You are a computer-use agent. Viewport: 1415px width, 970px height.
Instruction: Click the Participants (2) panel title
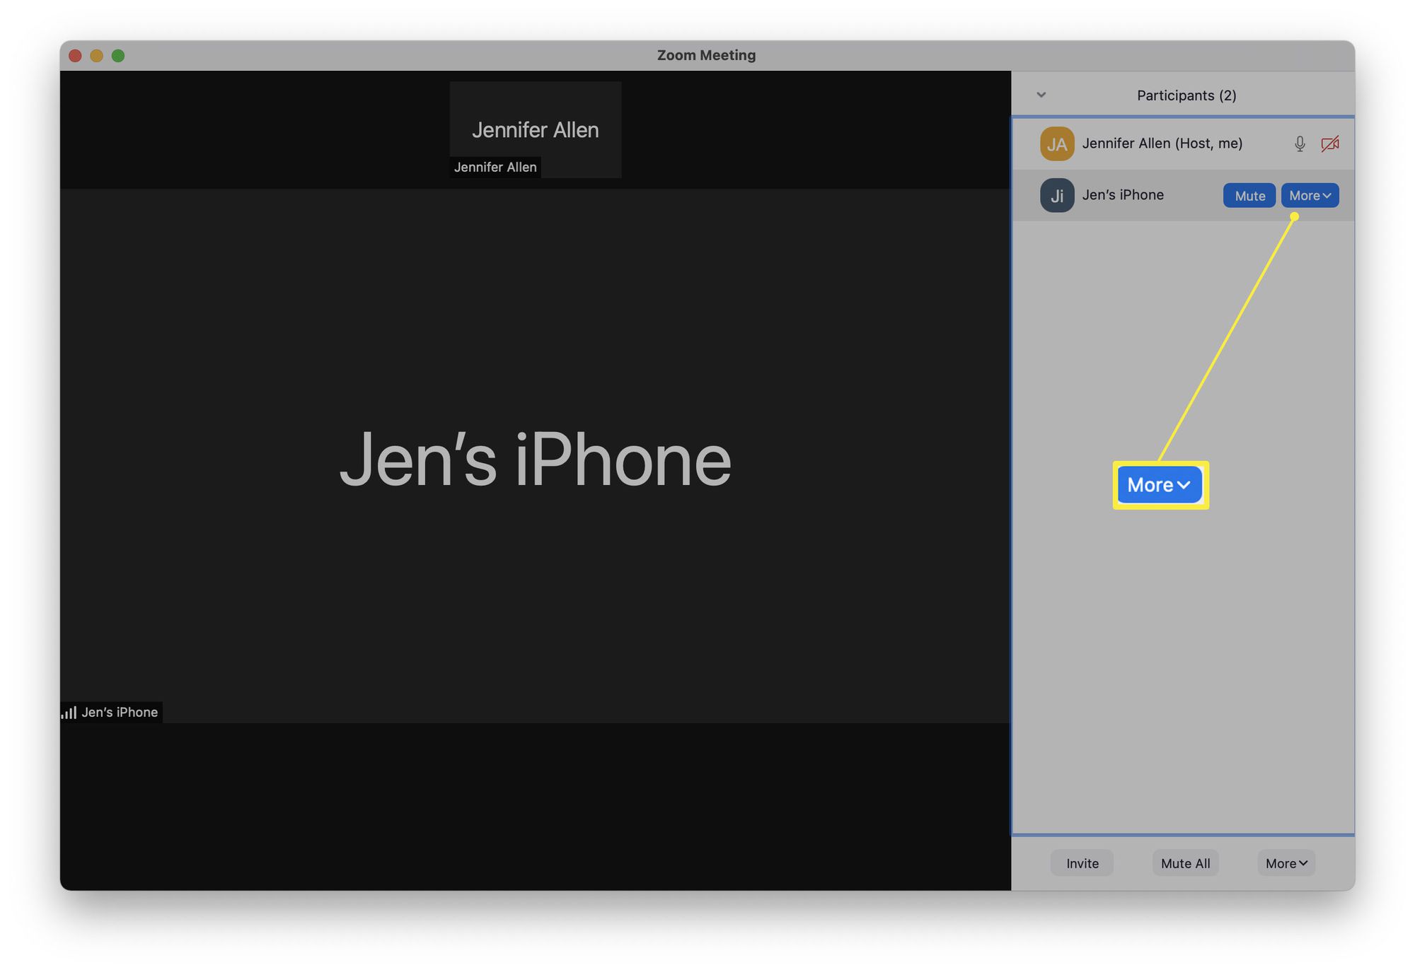(x=1186, y=95)
